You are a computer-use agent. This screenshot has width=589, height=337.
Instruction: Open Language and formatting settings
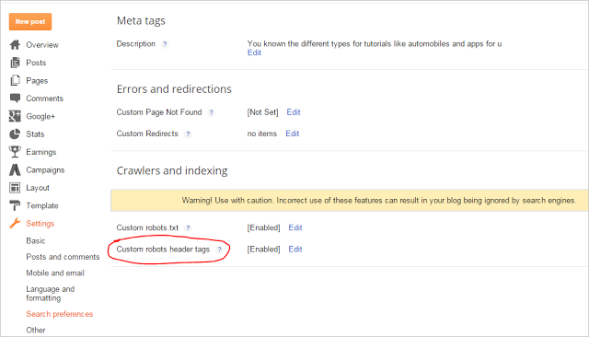tap(51, 294)
